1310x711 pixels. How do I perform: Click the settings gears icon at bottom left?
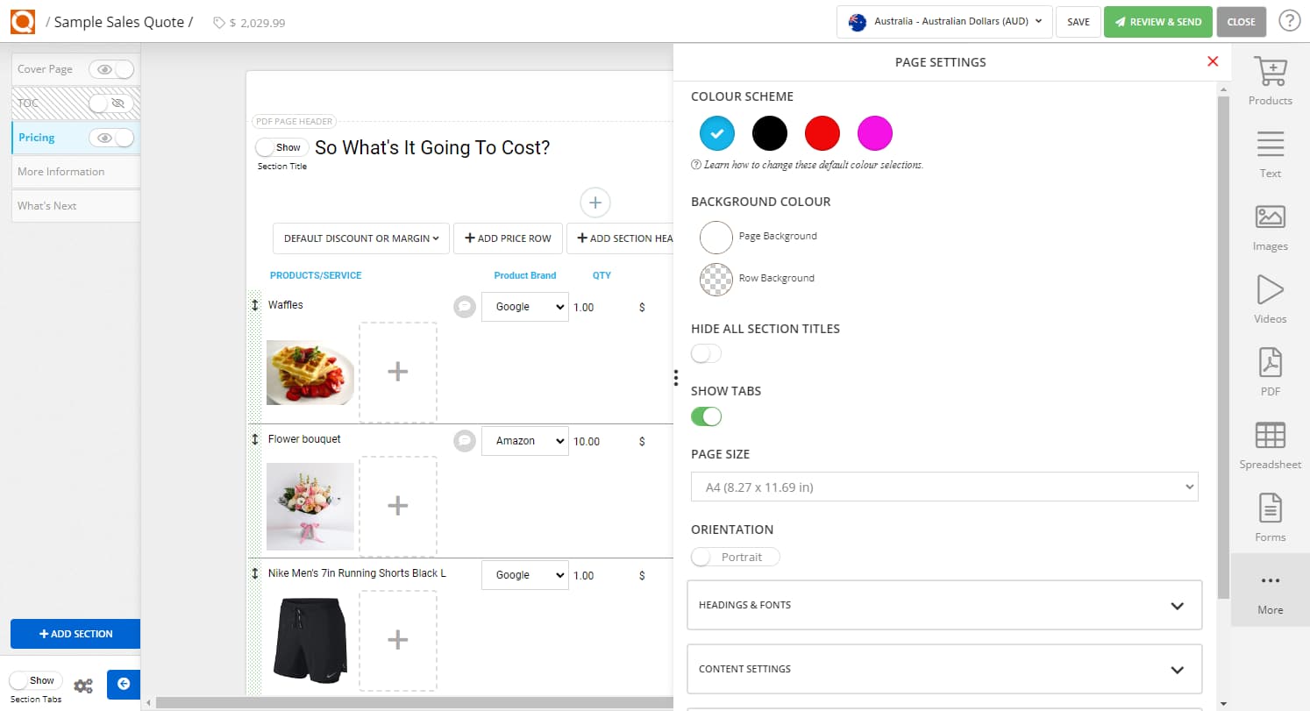[83, 686]
